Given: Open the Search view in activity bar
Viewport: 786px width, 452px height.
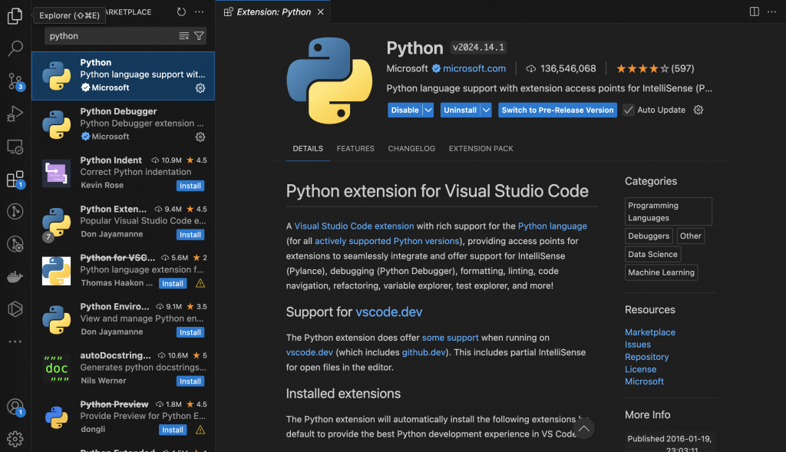Looking at the screenshot, I should coord(15,48).
